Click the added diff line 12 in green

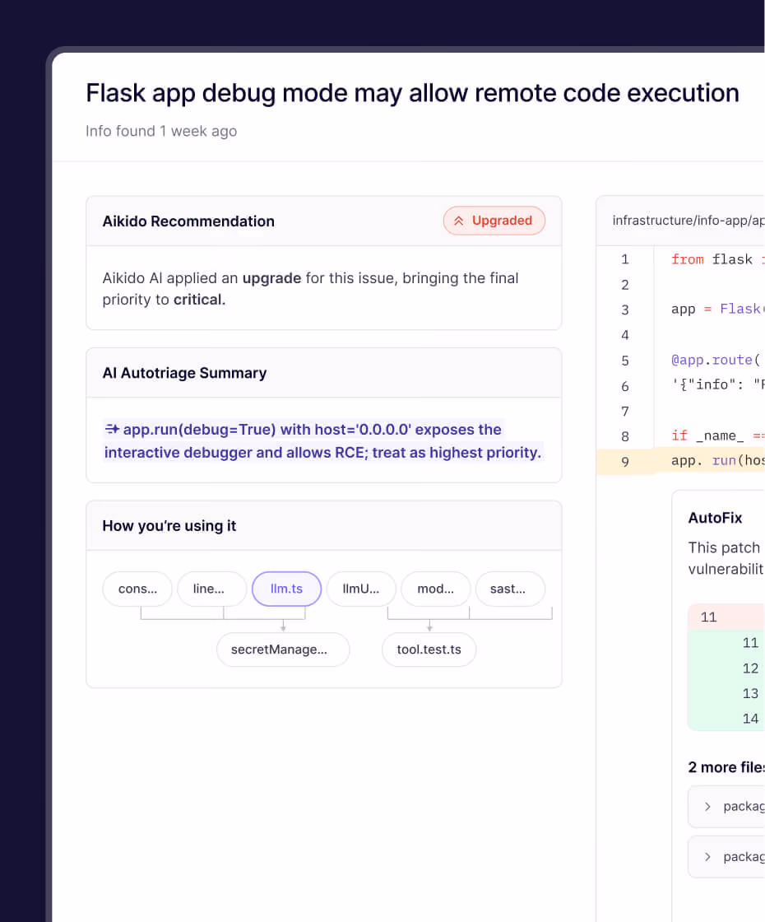(x=726, y=668)
